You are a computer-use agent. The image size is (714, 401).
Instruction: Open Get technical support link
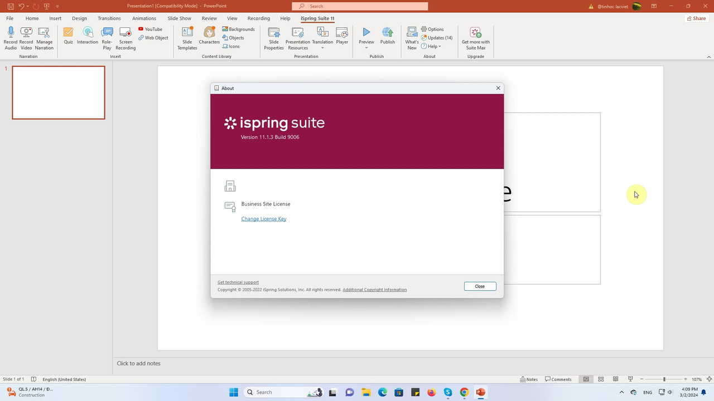point(238,282)
